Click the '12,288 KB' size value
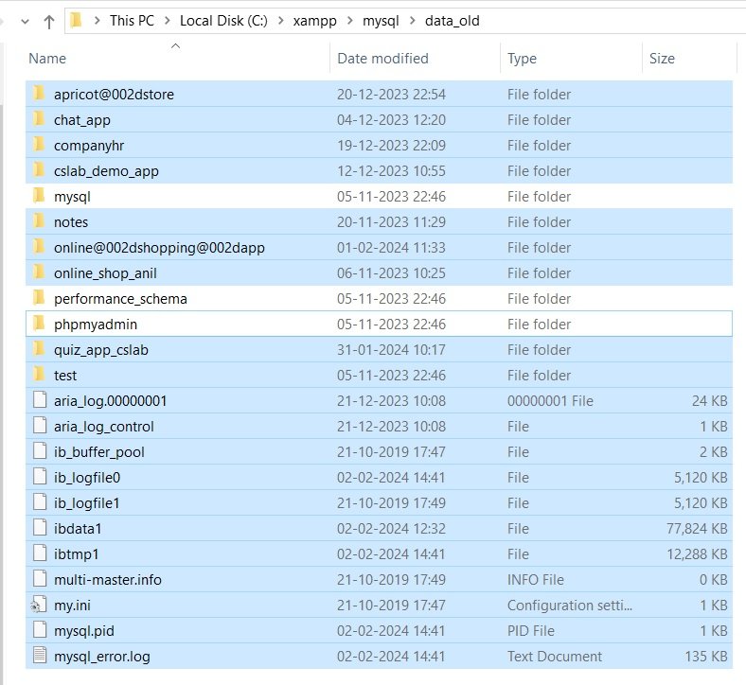 [x=697, y=554]
